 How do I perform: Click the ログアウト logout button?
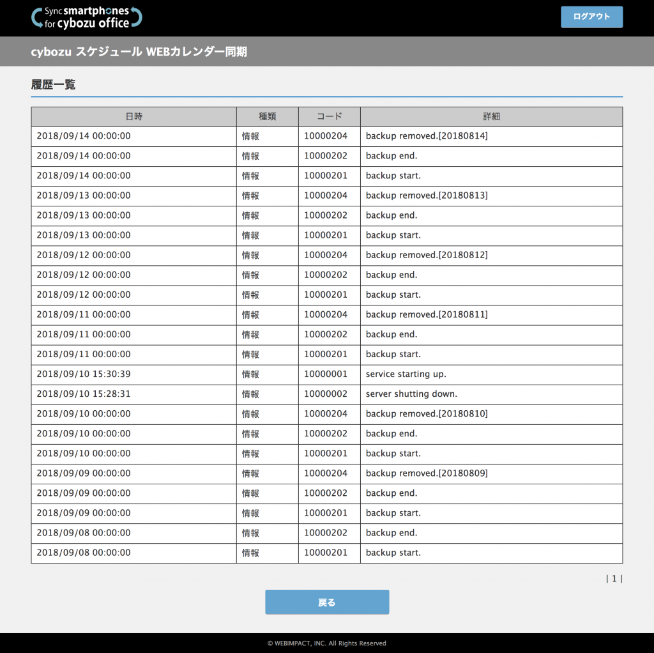point(591,17)
